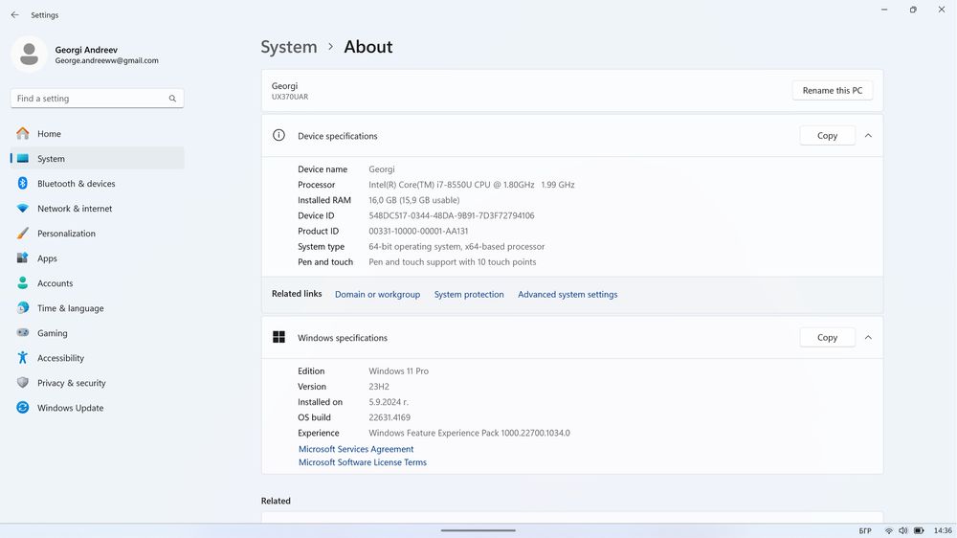Collapse the Windows specifications section chevron
957x538 pixels.
868,337
